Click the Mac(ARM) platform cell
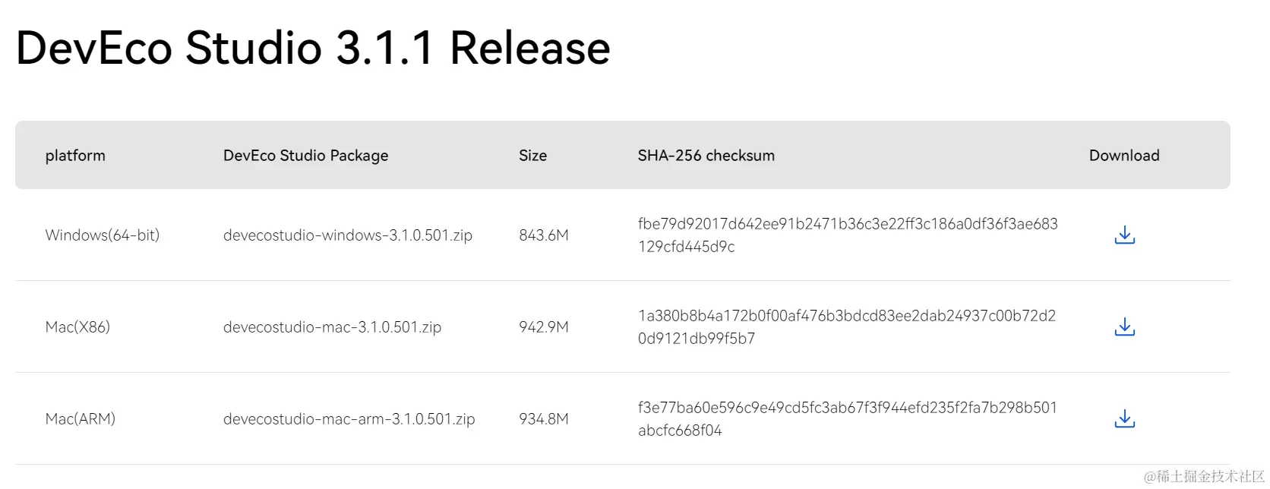This screenshot has width=1270, height=489. pyautogui.click(x=81, y=419)
